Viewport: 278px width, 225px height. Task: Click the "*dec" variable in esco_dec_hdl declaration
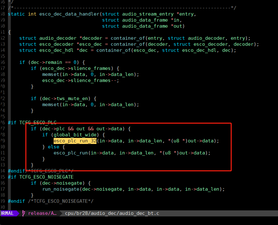[82, 50]
